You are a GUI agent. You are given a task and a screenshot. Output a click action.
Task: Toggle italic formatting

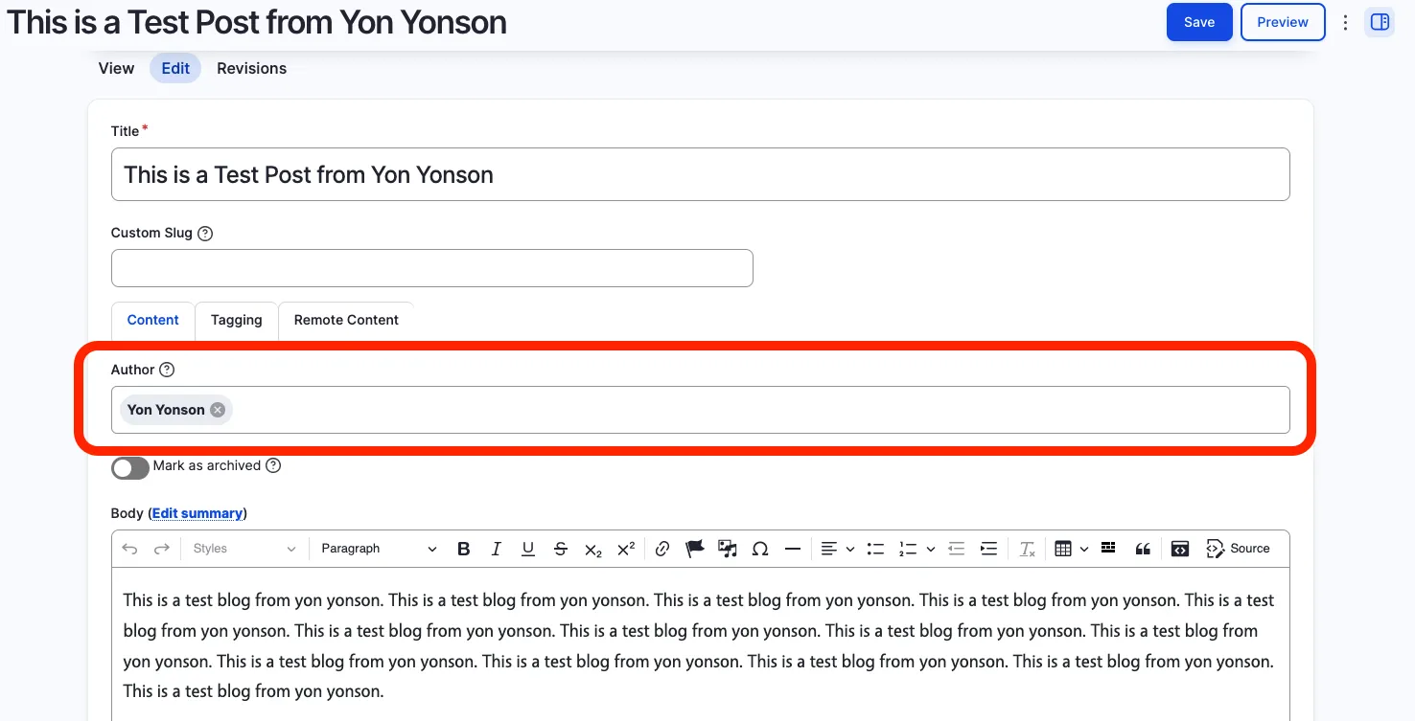496,549
